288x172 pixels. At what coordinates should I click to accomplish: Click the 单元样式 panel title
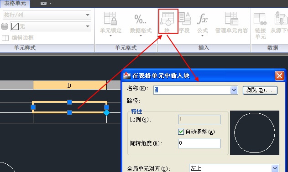25,48
